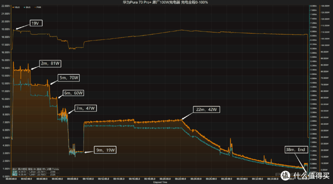
Task: Click the 值 watermark logo icon
Action: [x=285, y=175]
